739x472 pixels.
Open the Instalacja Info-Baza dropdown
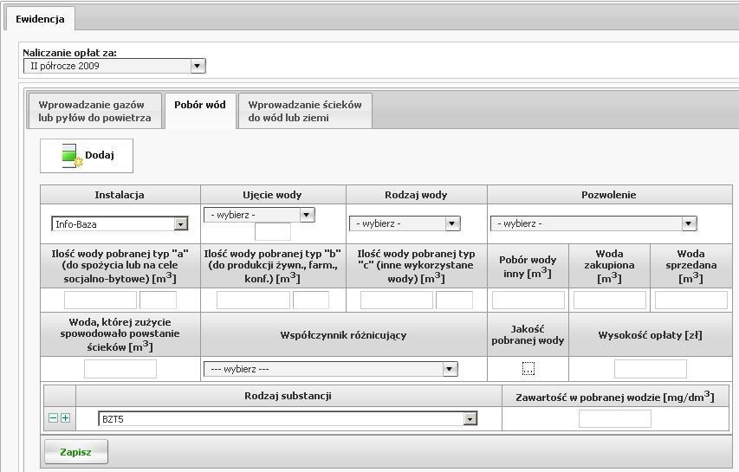tap(120, 224)
